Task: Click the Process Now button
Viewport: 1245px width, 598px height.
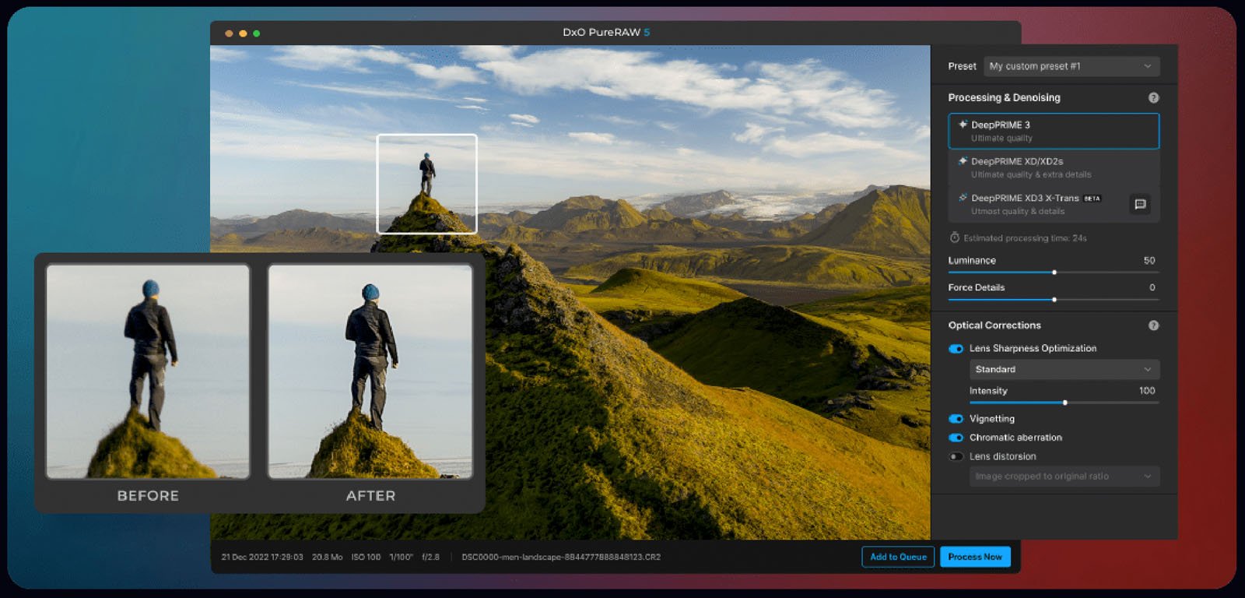Action: (975, 557)
